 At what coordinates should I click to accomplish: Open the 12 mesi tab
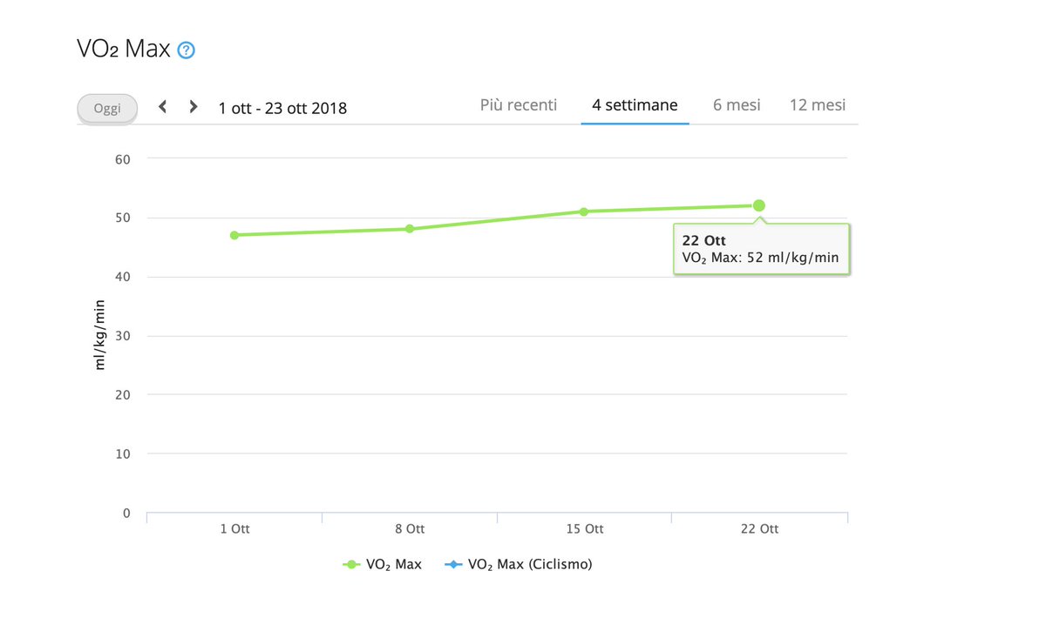point(818,105)
